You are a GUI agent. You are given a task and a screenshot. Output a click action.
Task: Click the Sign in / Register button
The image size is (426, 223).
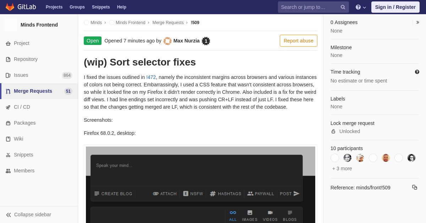click(395, 7)
